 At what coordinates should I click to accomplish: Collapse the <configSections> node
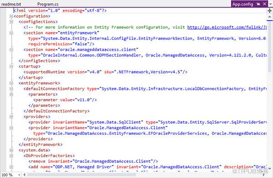[11, 22]
